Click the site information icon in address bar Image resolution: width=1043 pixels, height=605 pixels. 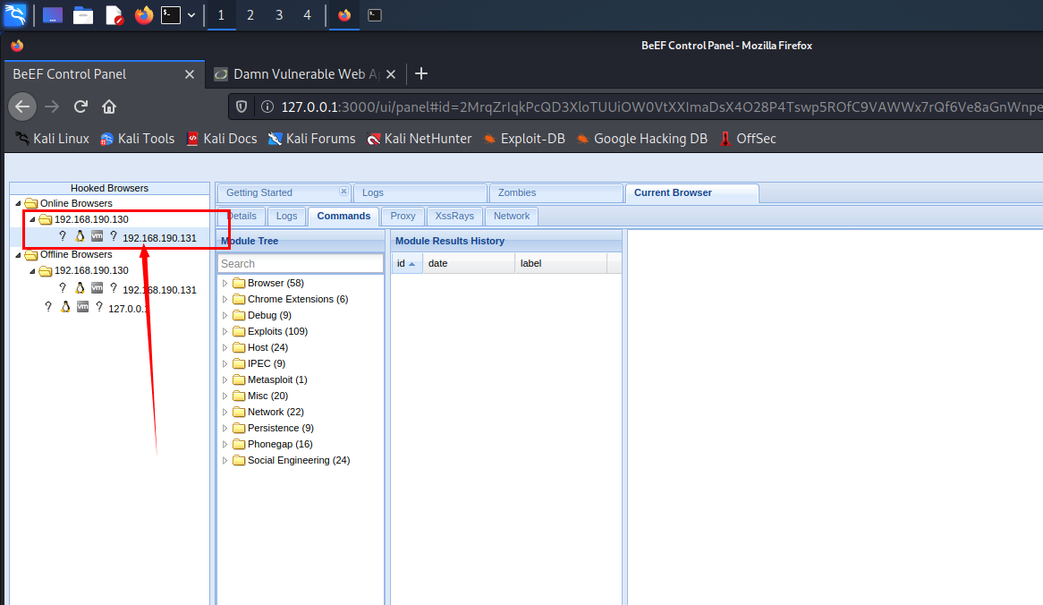(267, 107)
